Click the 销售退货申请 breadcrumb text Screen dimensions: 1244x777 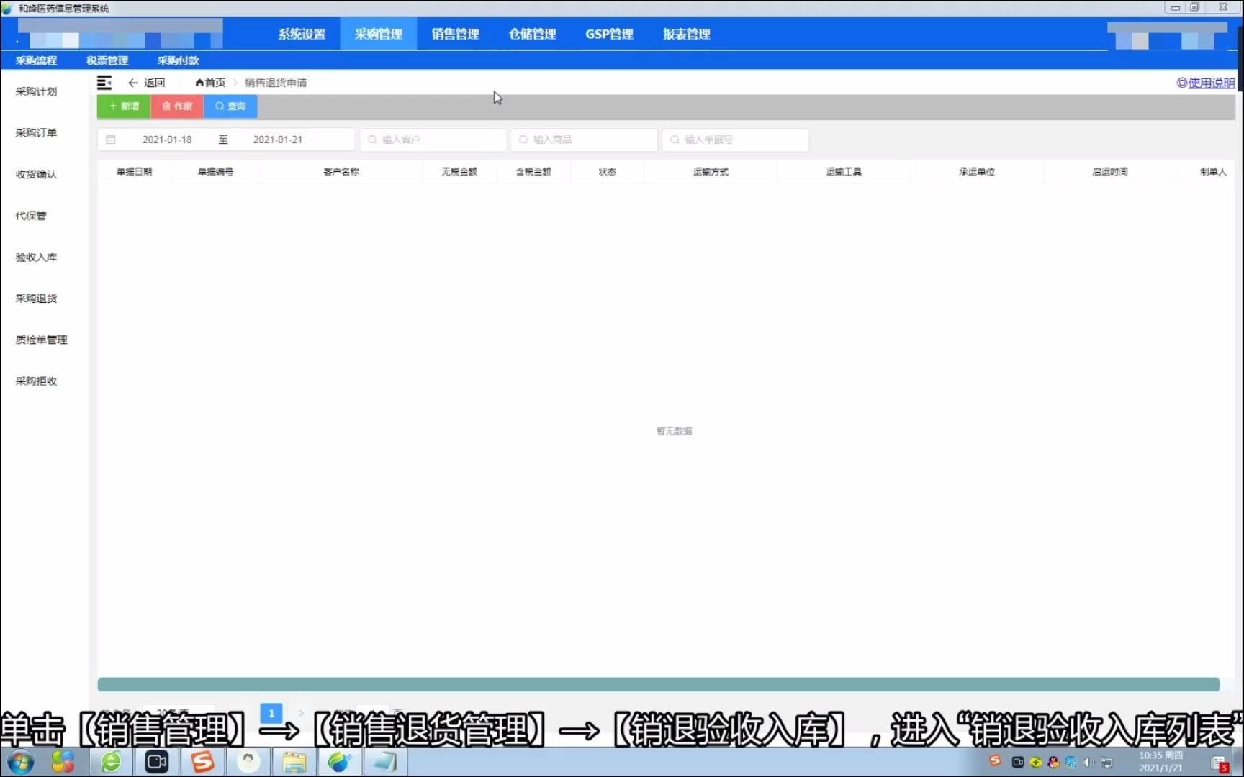276,83
